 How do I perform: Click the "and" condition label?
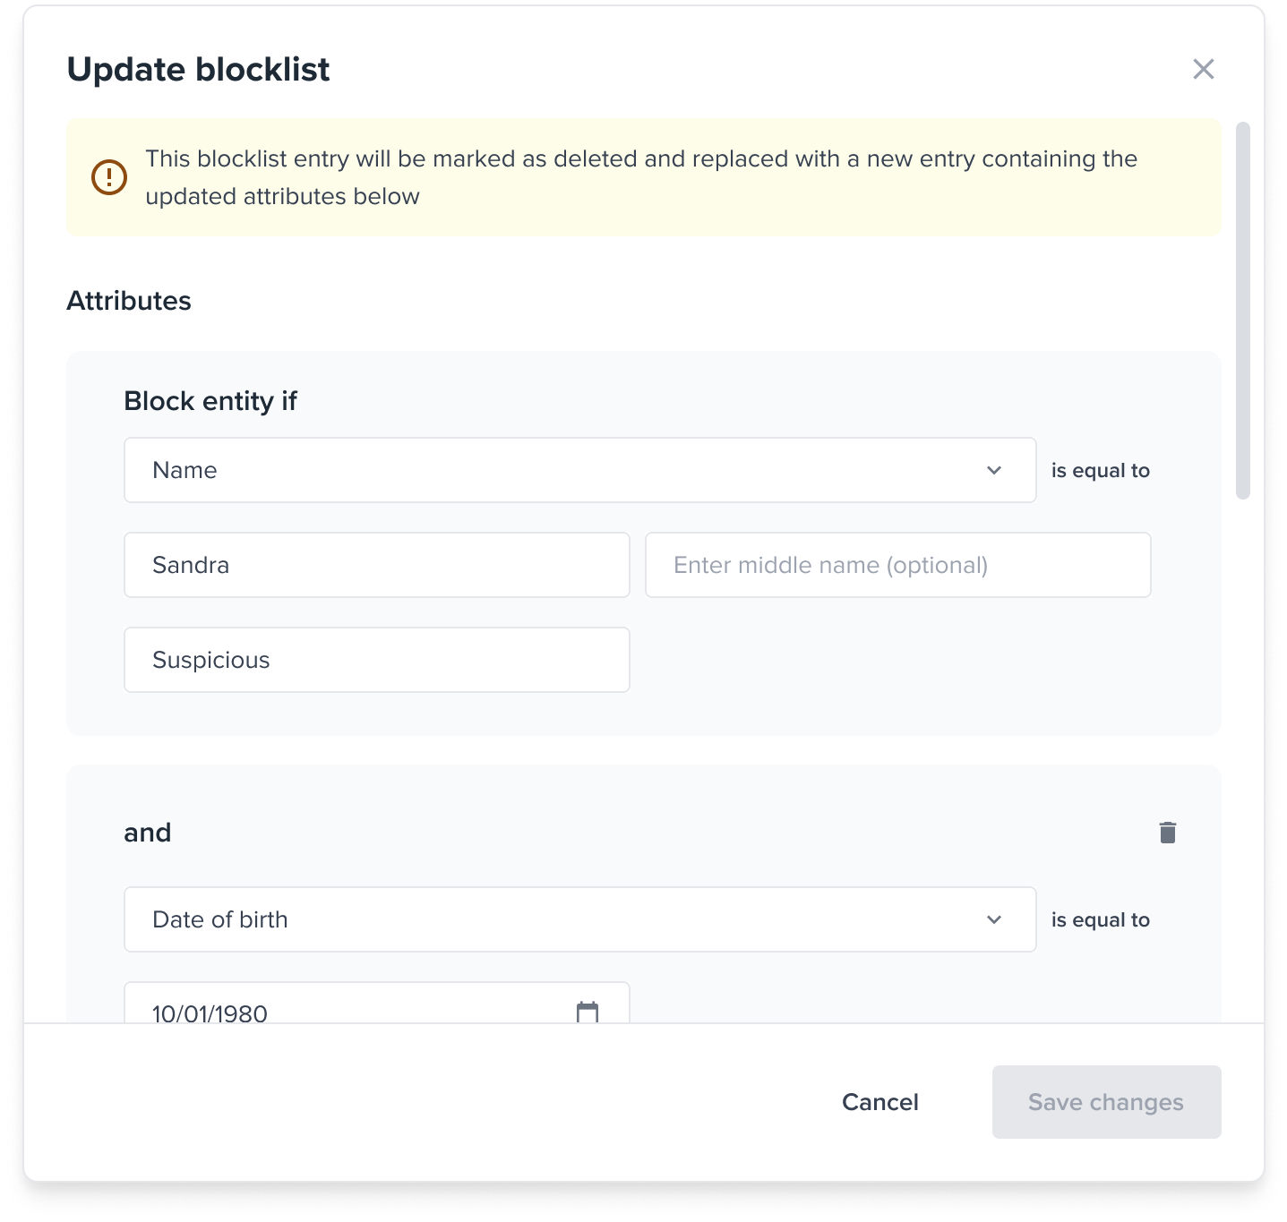pos(148,833)
